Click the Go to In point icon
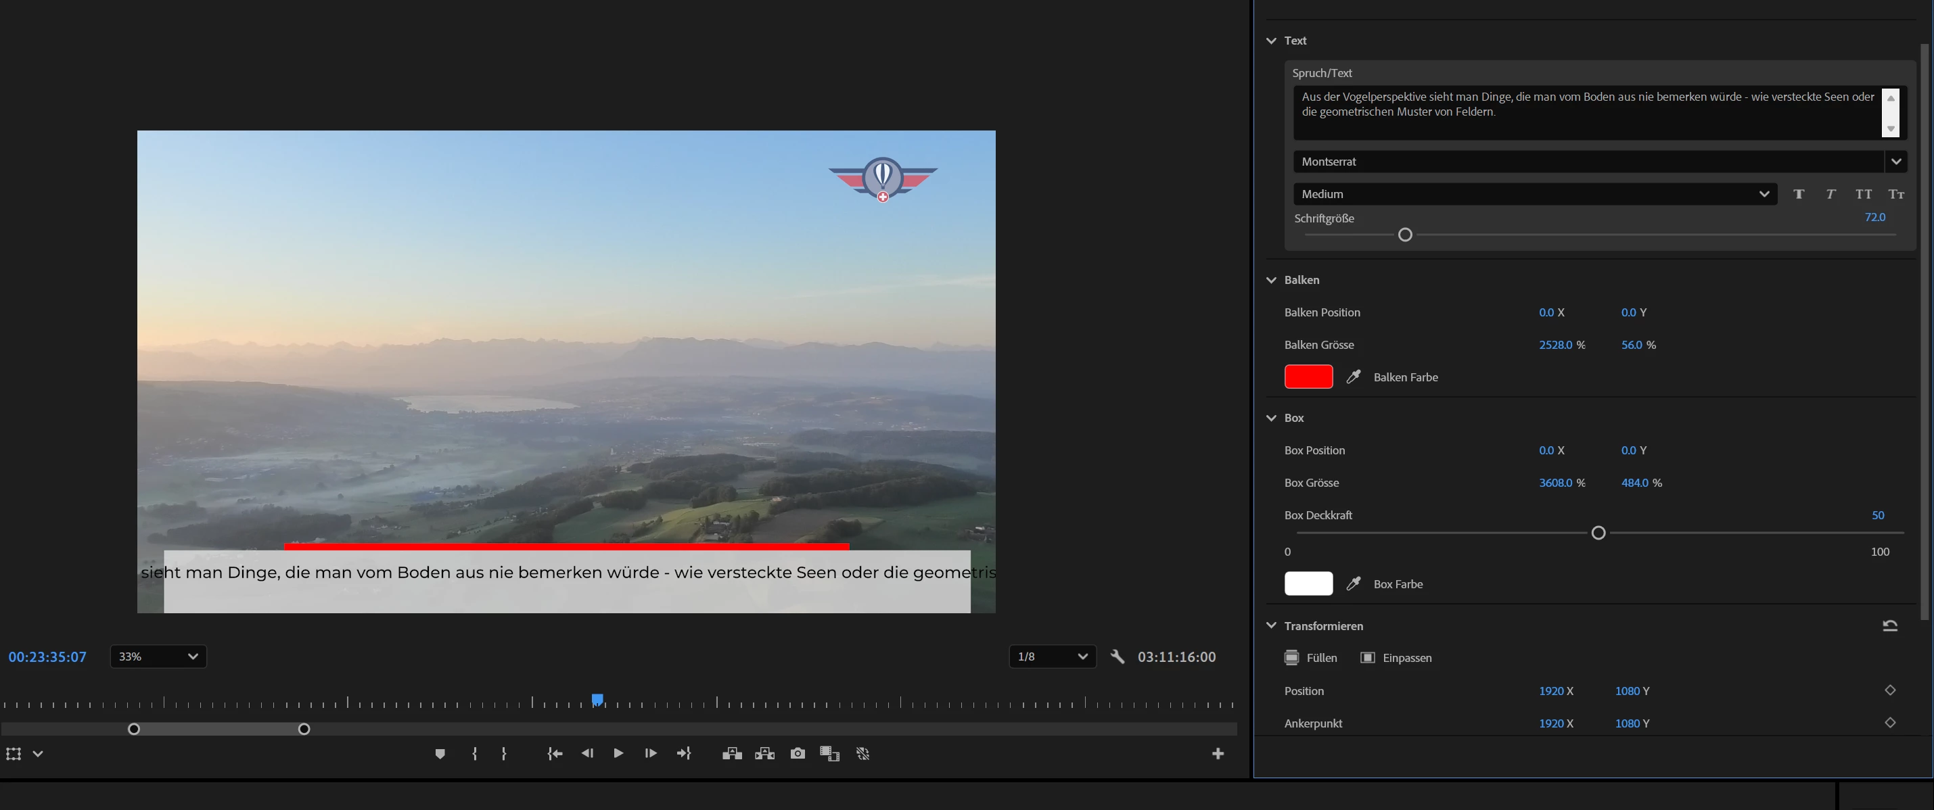The image size is (1934, 810). [555, 754]
